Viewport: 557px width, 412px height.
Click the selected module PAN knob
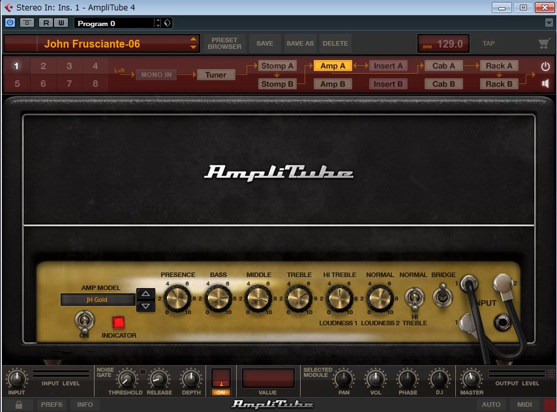pos(344,379)
